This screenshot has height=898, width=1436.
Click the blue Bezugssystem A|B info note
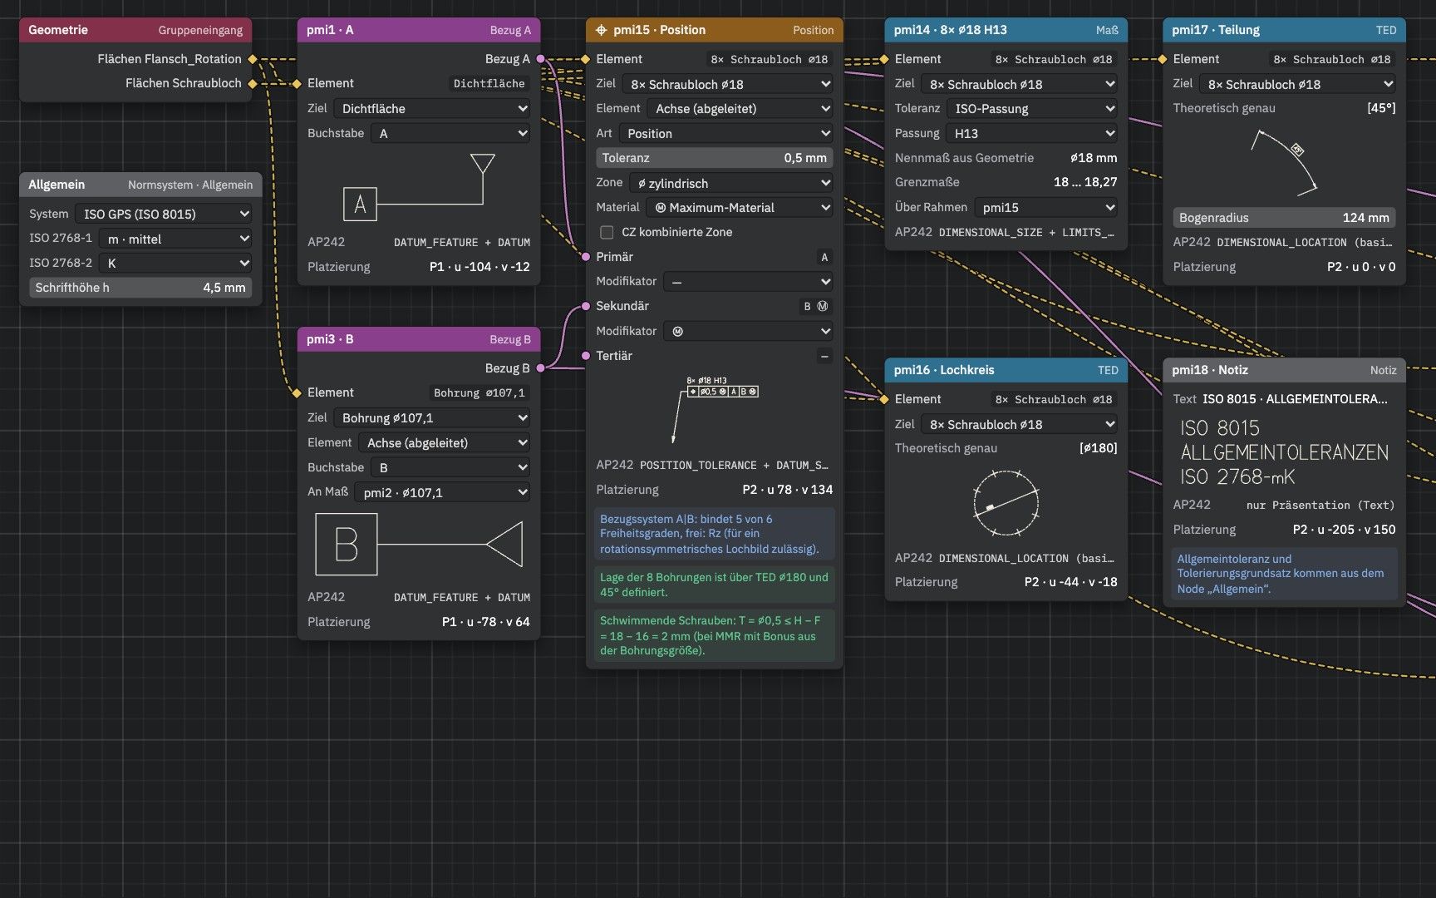coord(715,534)
